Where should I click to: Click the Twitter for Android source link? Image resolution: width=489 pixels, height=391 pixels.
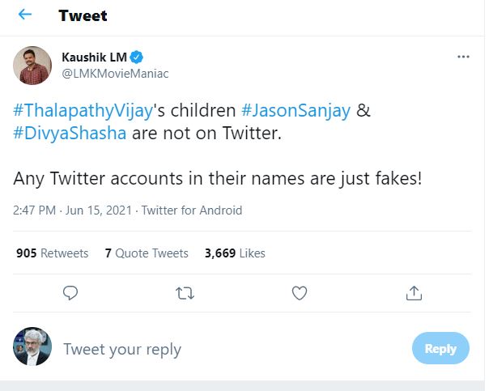click(192, 210)
